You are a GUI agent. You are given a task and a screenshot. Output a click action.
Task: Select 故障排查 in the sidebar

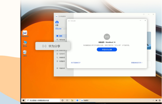[x=61, y=57]
